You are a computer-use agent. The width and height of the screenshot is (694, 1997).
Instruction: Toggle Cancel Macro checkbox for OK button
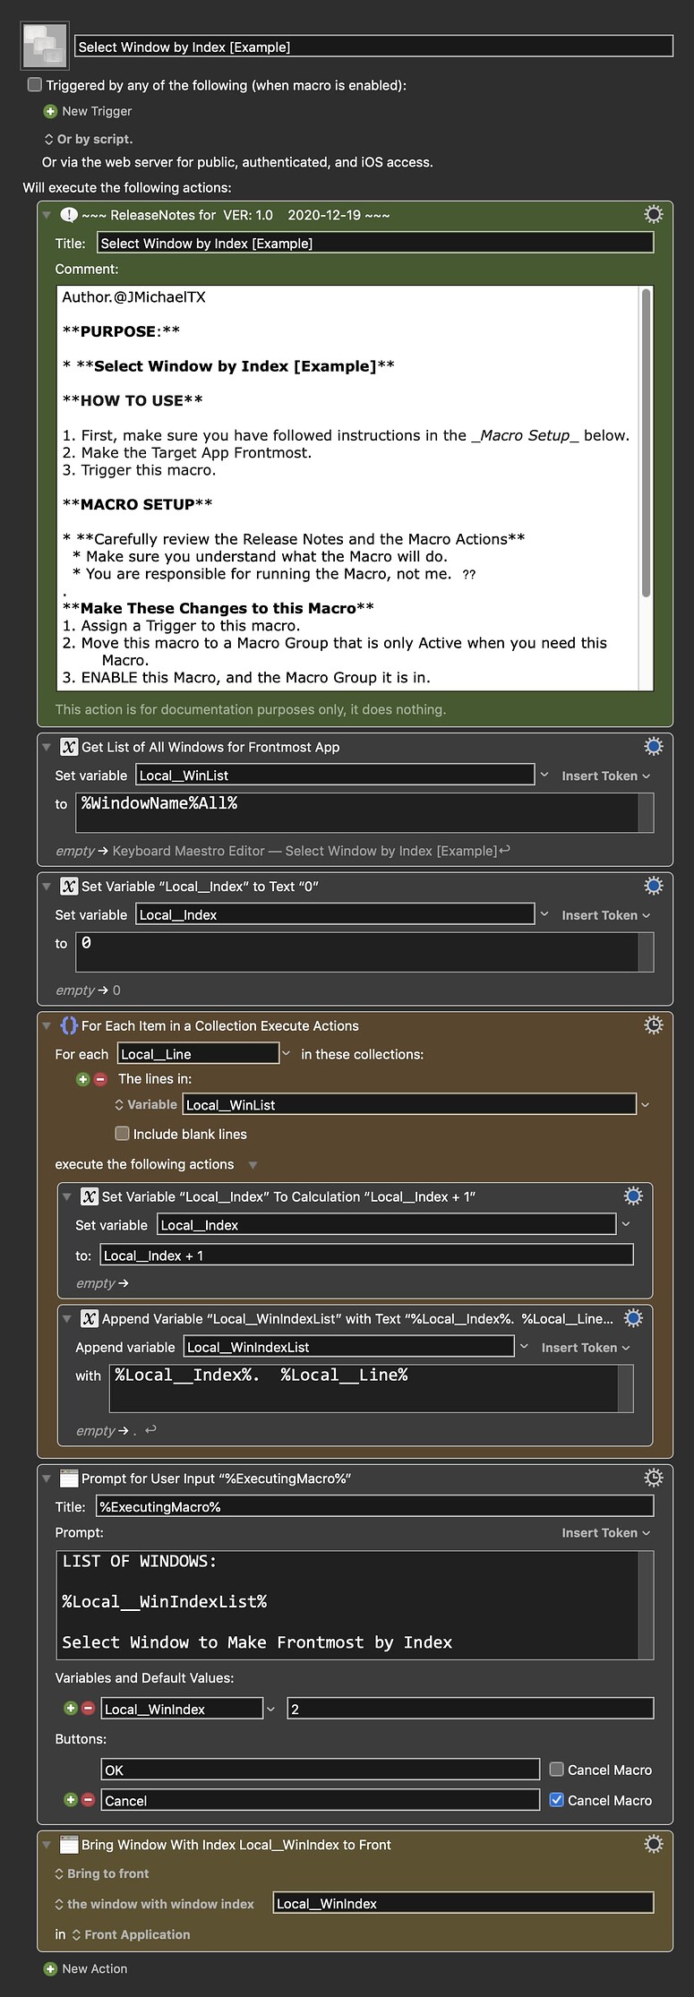pyautogui.click(x=556, y=1769)
